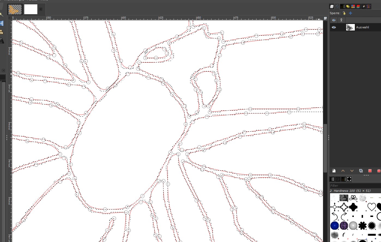Open the Paint Dynamics dock tab
The width and height of the screenshot is (381, 242).
point(364,7)
